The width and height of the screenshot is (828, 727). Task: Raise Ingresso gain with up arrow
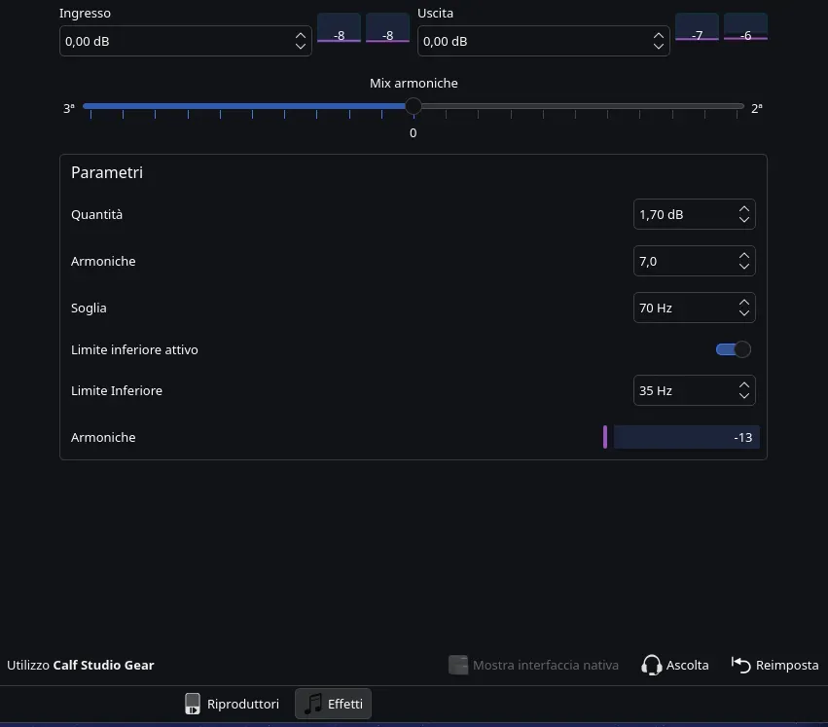click(x=300, y=36)
